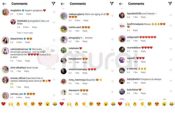Like mmy_memmaya's 'Beautiful' comment

pos(112,81)
